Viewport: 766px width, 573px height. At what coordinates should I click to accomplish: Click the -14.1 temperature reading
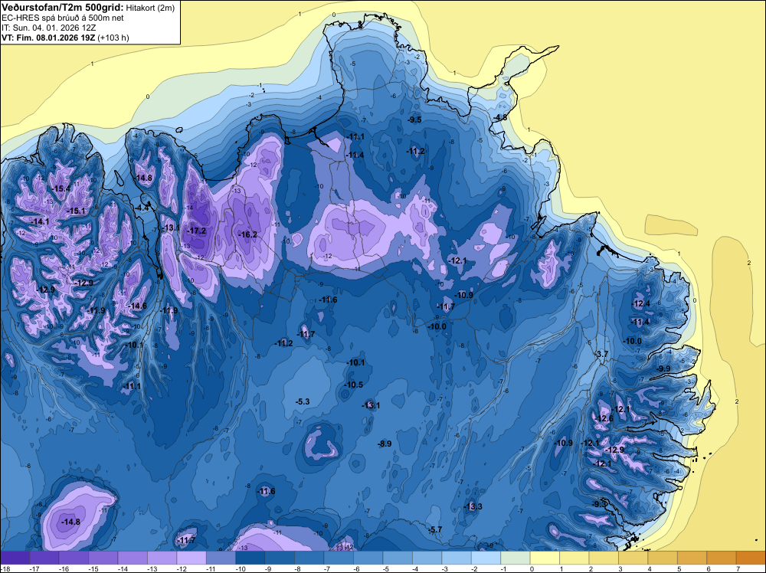pos(40,222)
